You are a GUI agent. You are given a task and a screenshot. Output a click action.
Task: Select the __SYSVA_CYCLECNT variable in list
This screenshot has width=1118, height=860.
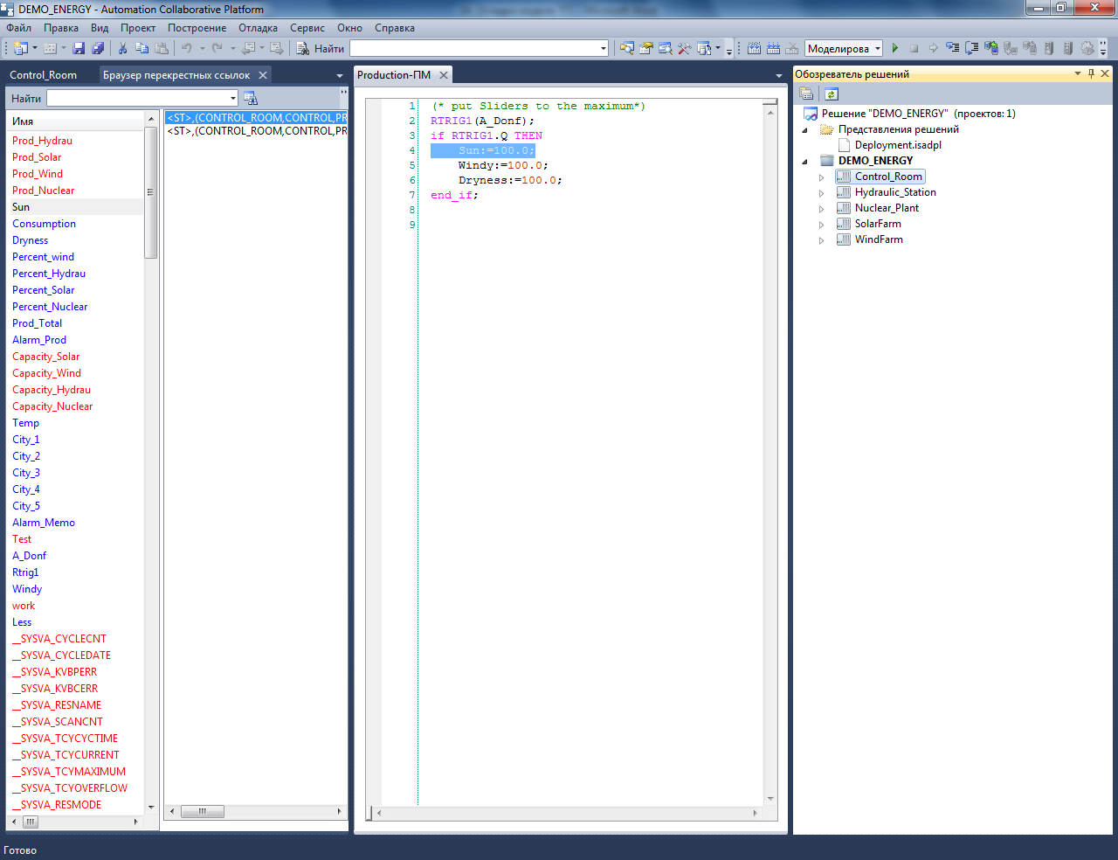[x=59, y=639]
